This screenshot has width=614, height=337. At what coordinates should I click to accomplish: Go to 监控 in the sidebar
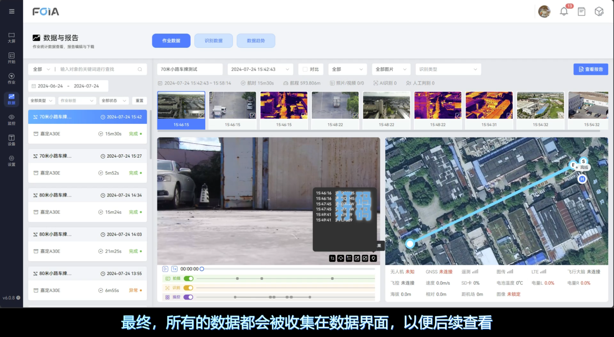tap(11, 119)
